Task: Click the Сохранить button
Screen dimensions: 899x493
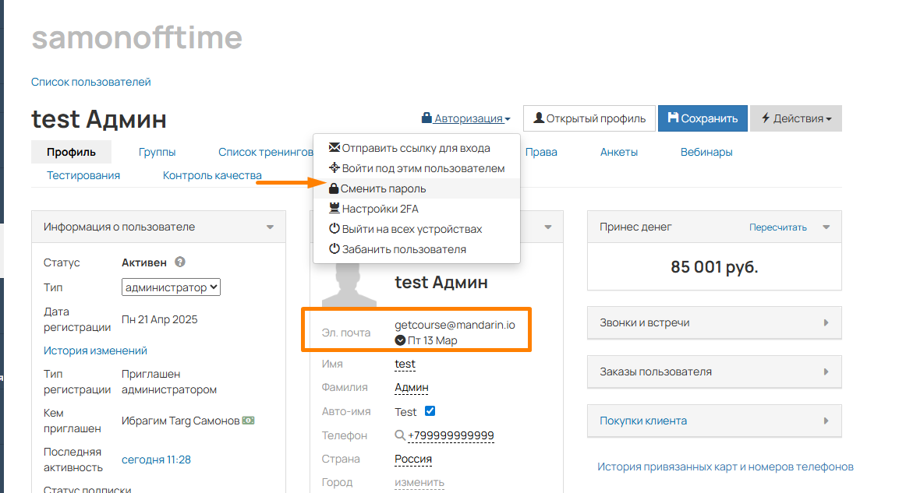Action: point(703,118)
